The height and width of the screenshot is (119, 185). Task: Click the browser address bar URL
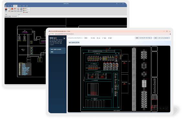[x=64, y=34]
